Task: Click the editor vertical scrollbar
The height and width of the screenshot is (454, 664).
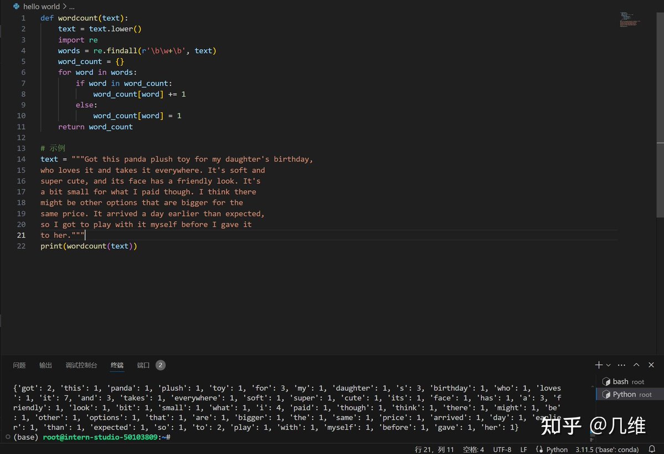Action: click(x=660, y=116)
